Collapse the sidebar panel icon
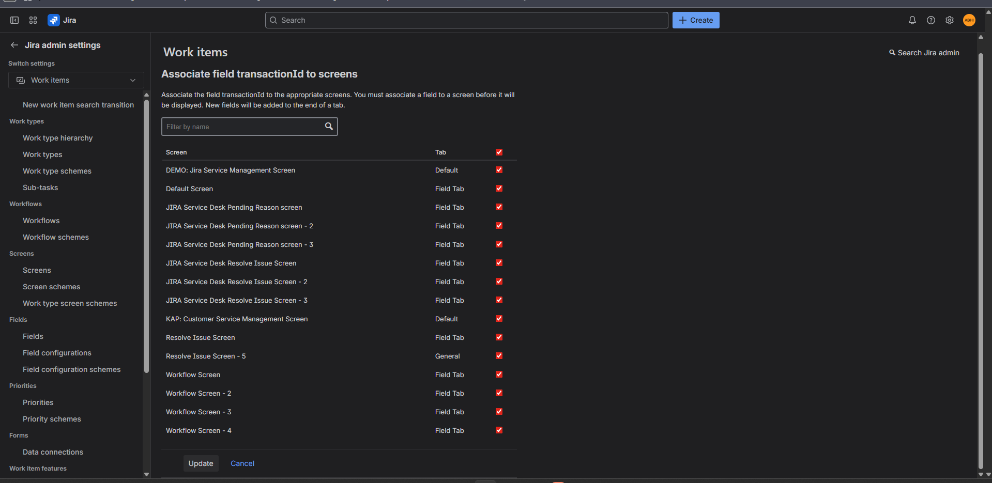 pyautogui.click(x=14, y=20)
